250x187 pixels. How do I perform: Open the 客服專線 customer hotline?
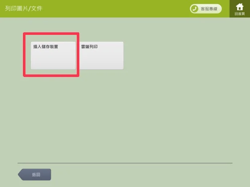tap(206, 9)
